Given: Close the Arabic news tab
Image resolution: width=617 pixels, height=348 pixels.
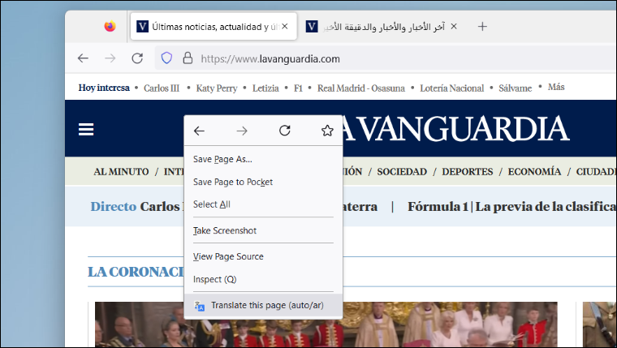Looking at the screenshot, I should click(x=454, y=26).
